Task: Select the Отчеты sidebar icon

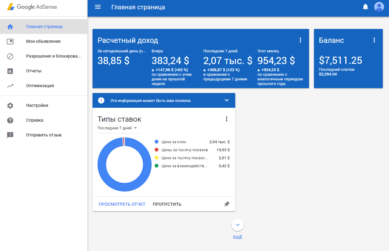Action: click(x=10, y=71)
